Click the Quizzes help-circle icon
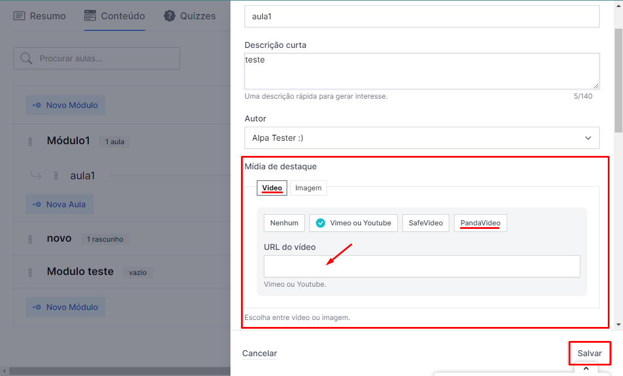The image size is (623, 376). (x=170, y=16)
